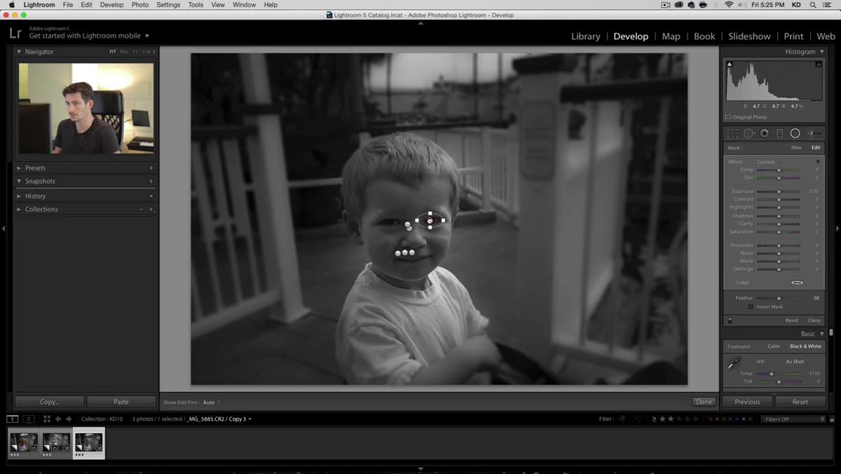Open the Develop menu in menu bar
The width and height of the screenshot is (841, 474).
pyautogui.click(x=111, y=5)
